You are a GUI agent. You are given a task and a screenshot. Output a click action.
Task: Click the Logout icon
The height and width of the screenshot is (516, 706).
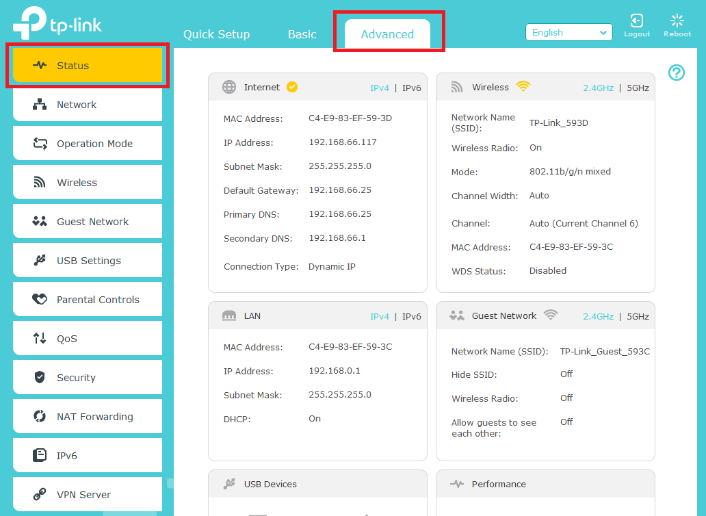636,21
